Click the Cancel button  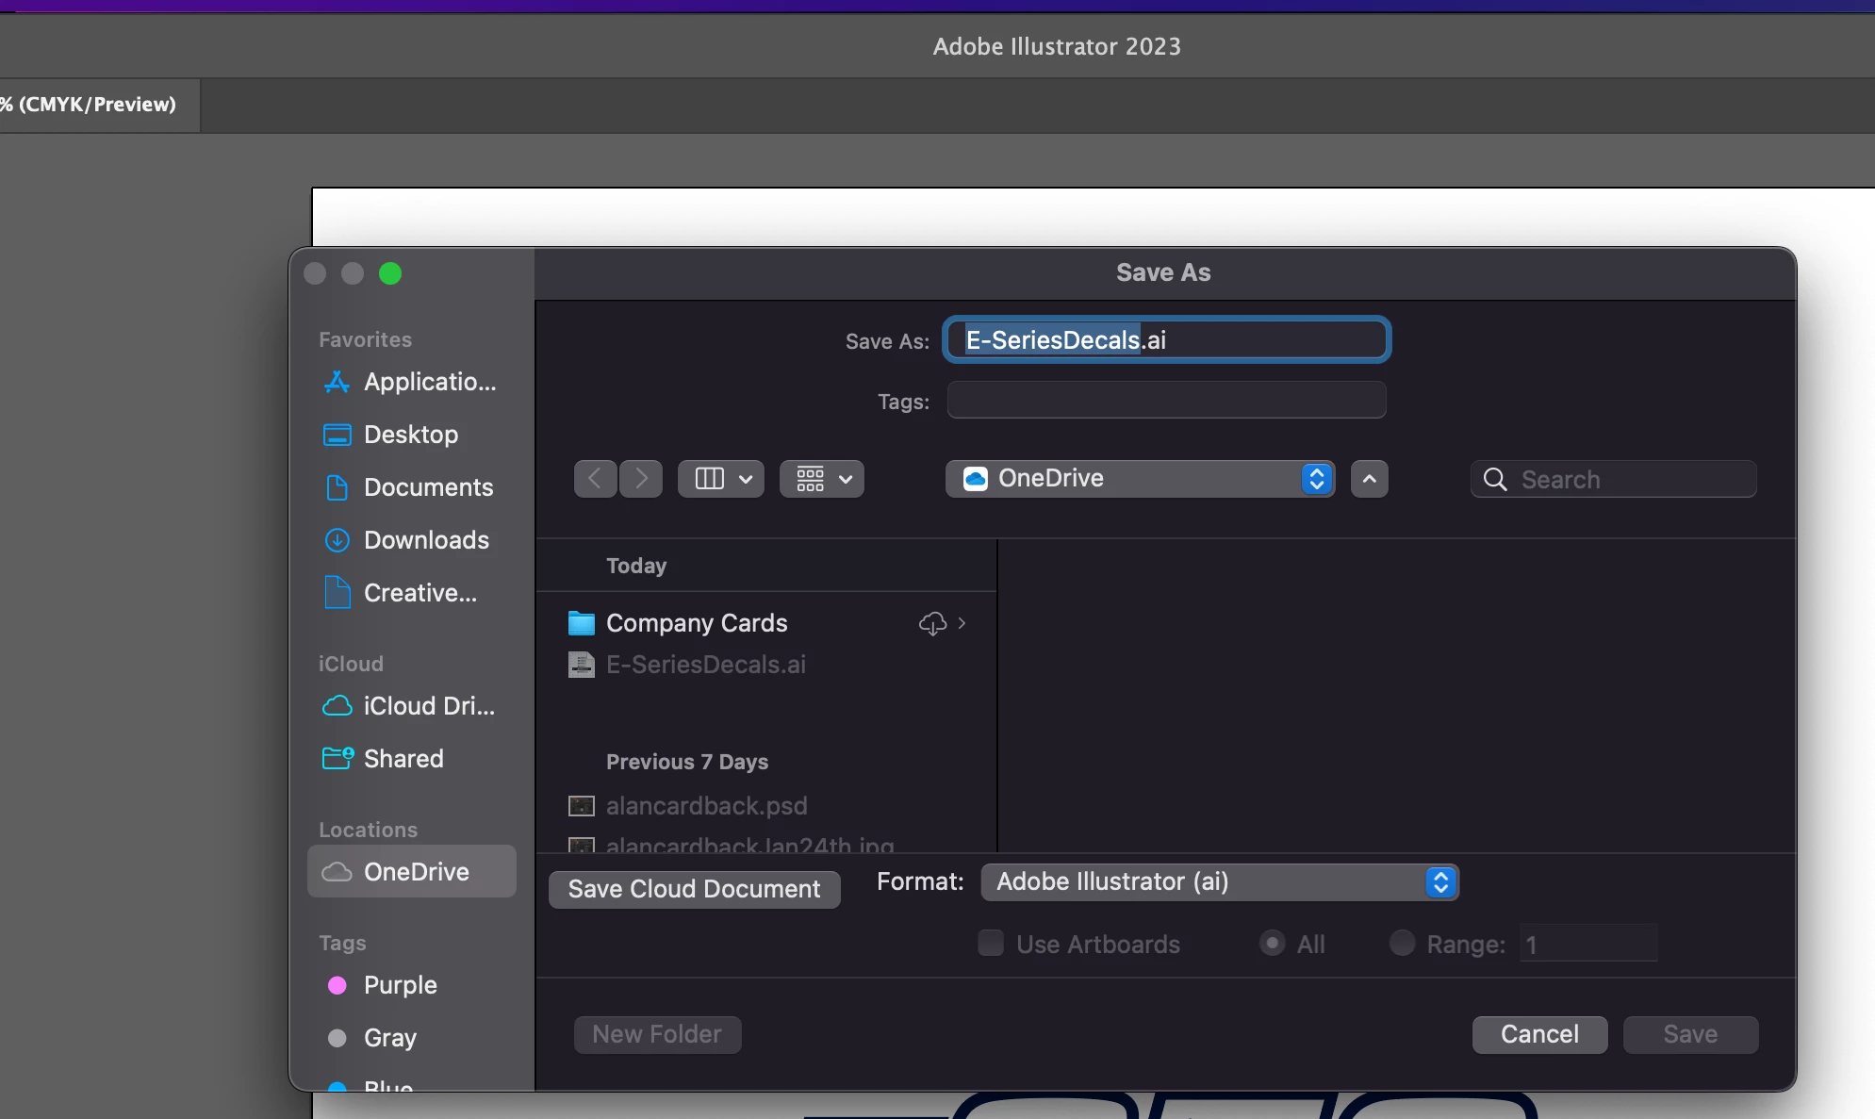click(1538, 1034)
